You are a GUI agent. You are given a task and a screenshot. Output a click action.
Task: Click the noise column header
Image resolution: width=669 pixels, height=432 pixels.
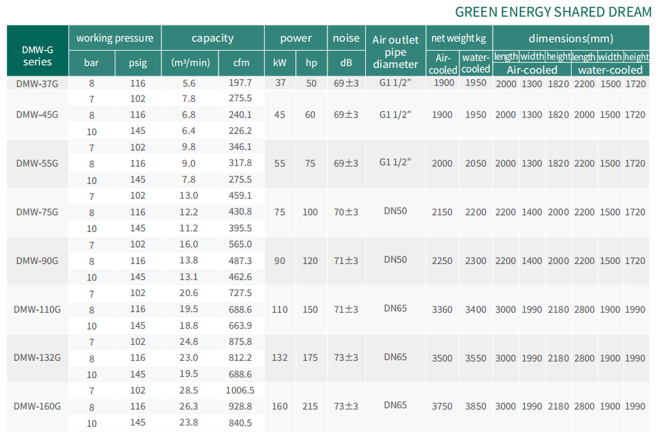tap(346, 38)
